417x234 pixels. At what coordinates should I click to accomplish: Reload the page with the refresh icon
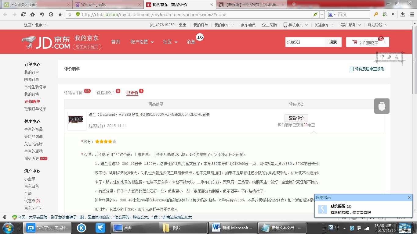click(23, 14)
